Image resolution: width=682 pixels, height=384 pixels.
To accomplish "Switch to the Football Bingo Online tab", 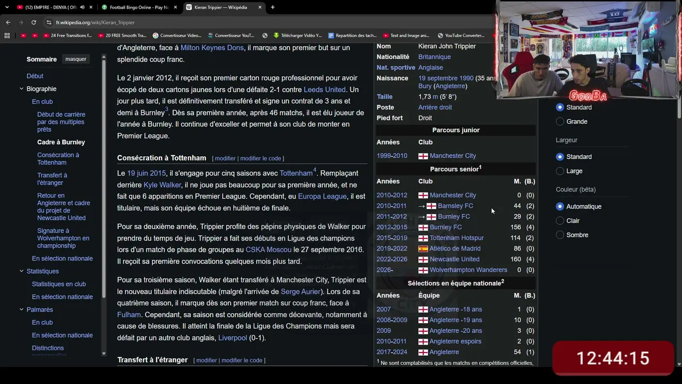I will [x=140, y=7].
